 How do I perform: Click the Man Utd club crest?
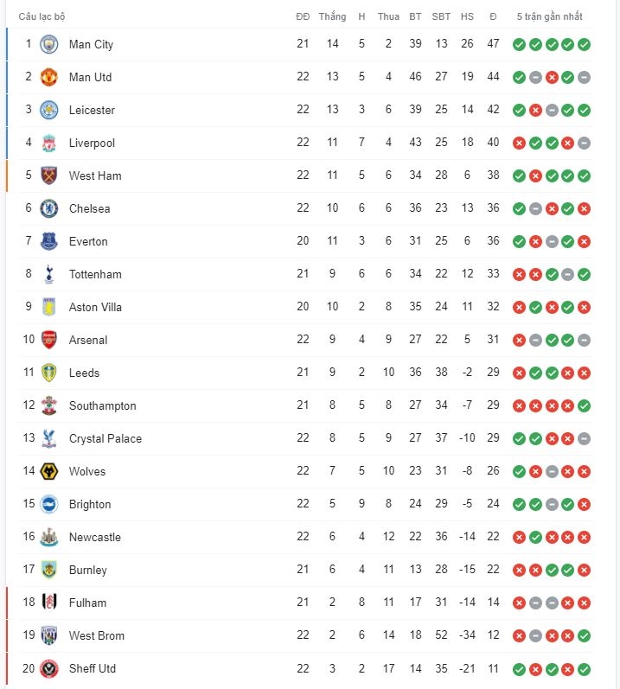(48, 77)
